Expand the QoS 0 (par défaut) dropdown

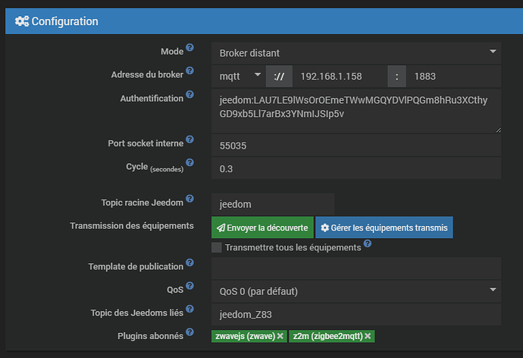pos(355,291)
